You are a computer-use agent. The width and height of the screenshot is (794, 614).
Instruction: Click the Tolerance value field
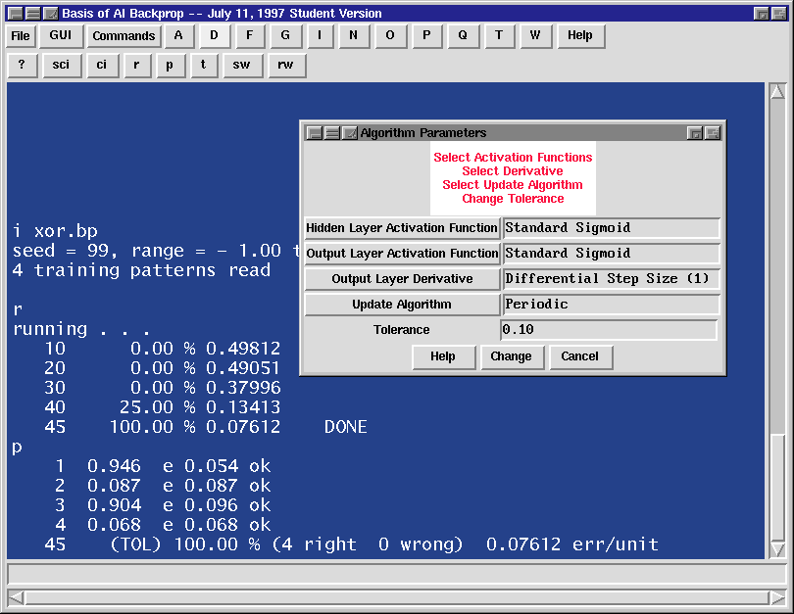coord(609,330)
